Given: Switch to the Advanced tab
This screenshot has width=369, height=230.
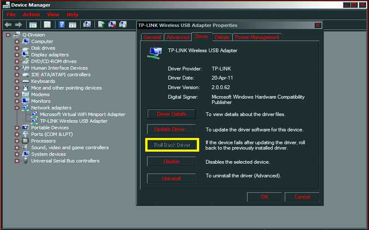Looking at the screenshot, I should pos(178,37).
